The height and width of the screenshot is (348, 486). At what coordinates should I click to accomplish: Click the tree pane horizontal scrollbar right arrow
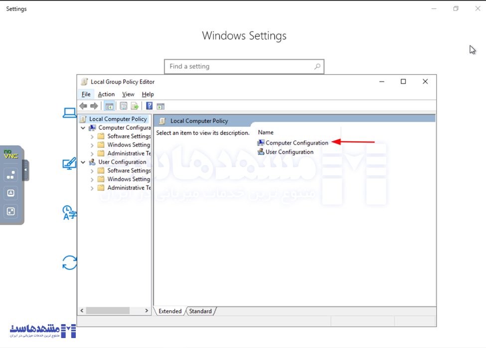(147, 311)
